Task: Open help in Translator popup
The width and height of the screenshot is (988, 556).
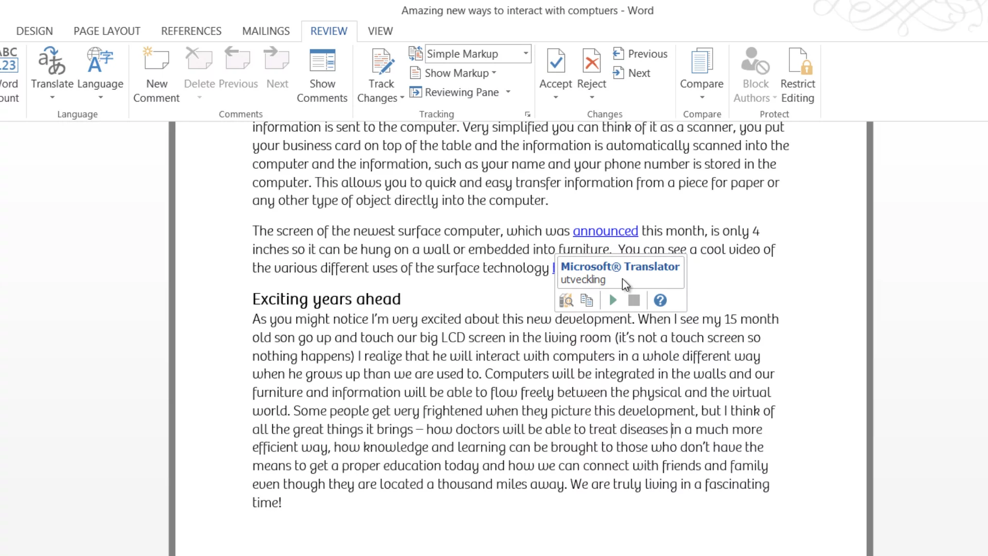Action: tap(660, 300)
